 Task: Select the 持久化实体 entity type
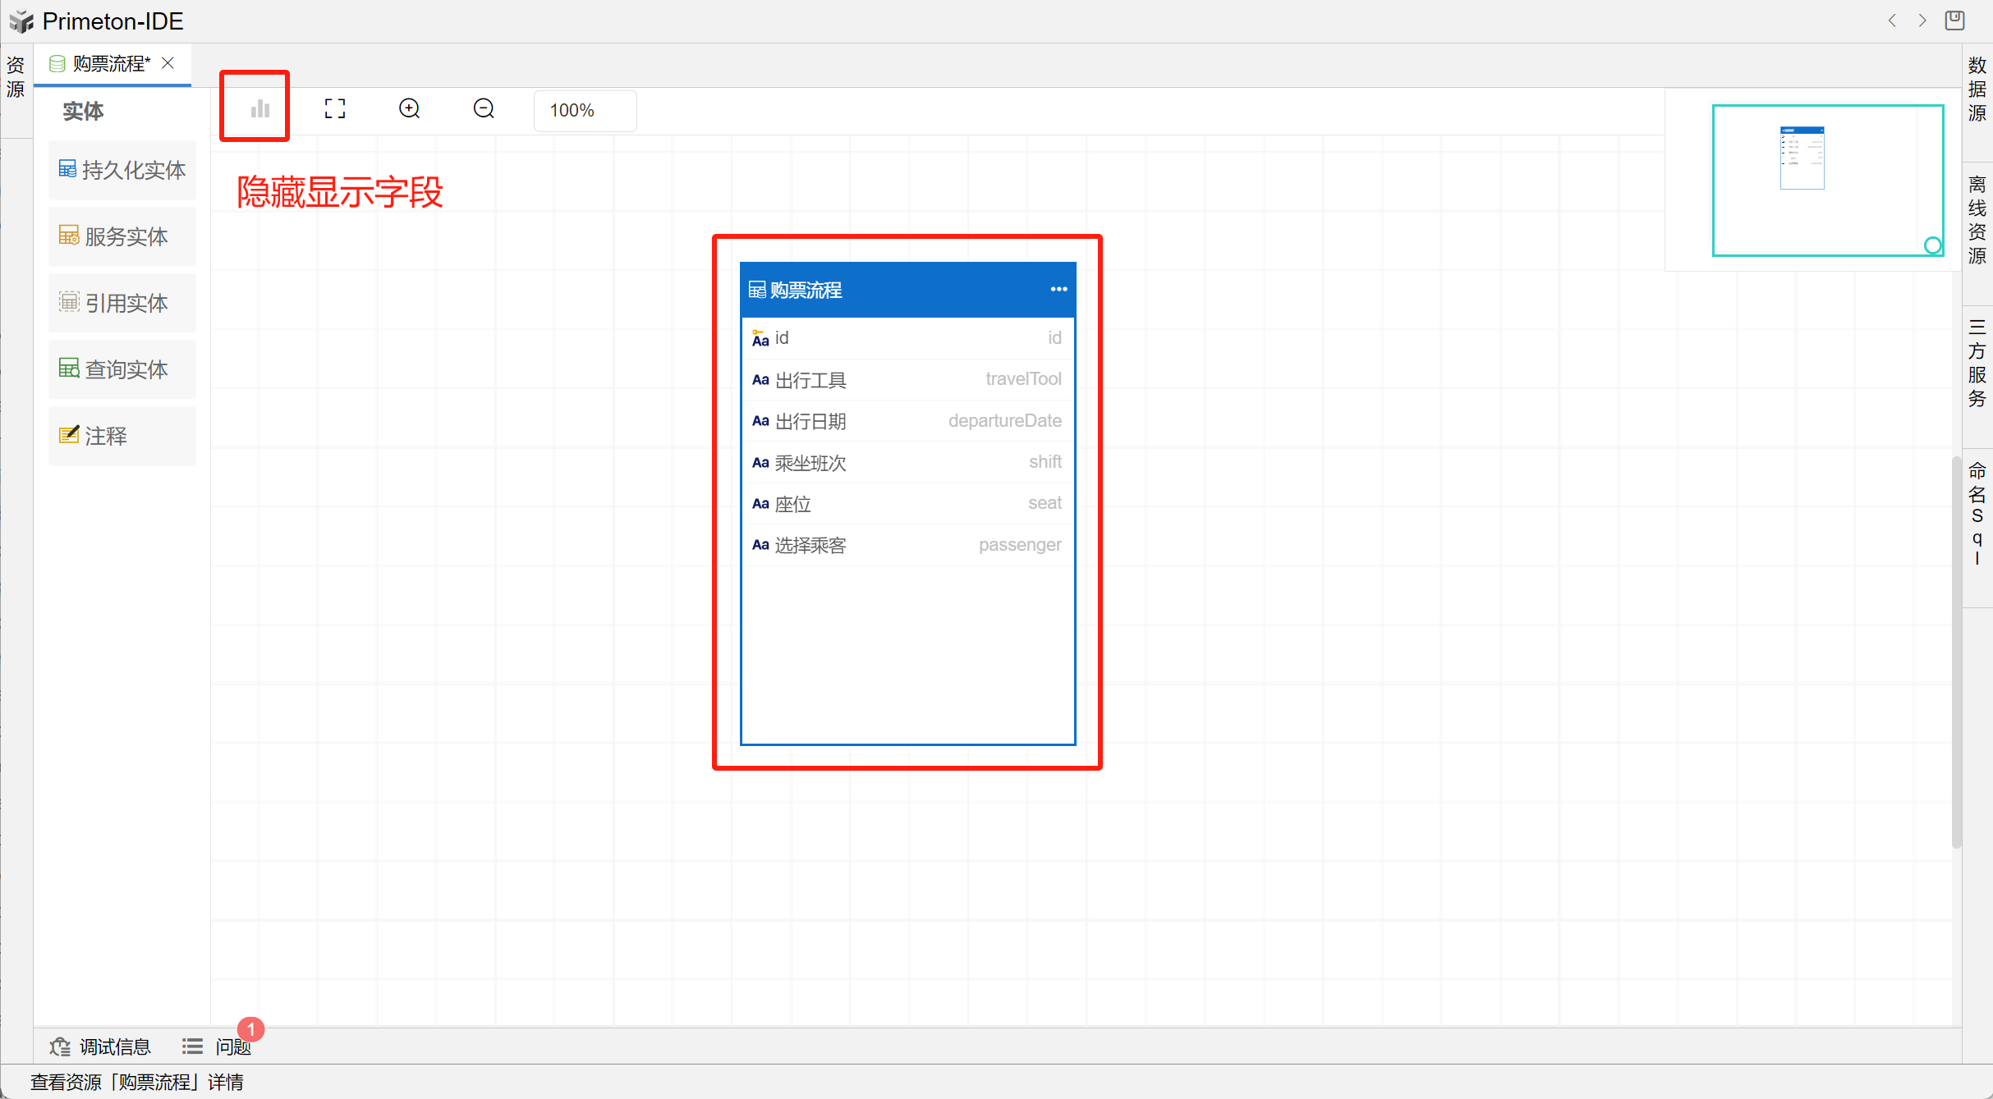click(x=122, y=170)
